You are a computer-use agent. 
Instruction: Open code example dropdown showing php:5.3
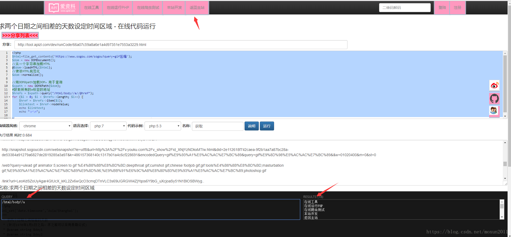point(163,126)
